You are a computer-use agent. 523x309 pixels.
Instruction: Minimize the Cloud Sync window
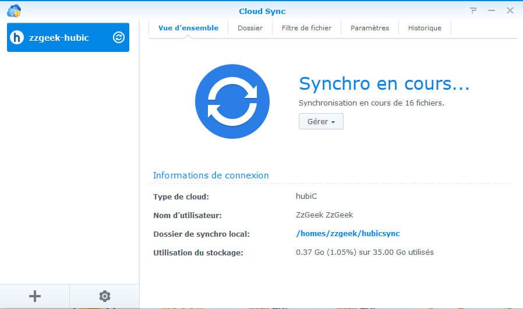tap(492, 10)
